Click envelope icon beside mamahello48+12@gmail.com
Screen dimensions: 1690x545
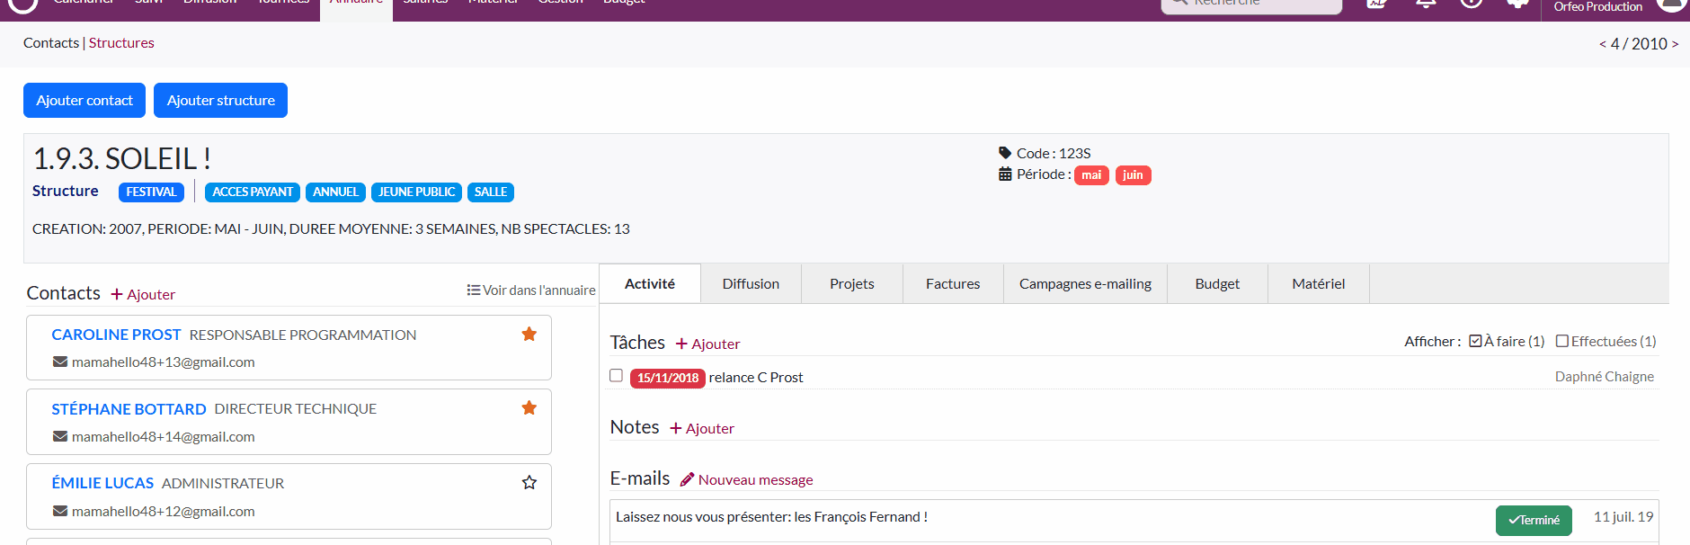click(60, 511)
